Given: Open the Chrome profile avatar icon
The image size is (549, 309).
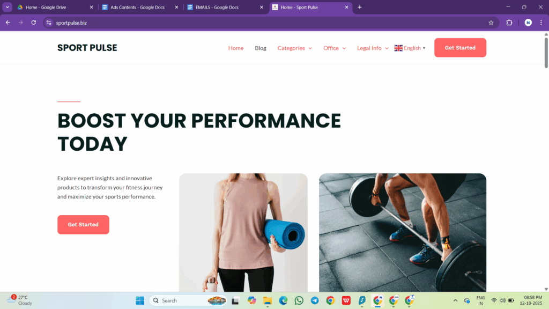Looking at the screenshot, I should pos(528,23).
